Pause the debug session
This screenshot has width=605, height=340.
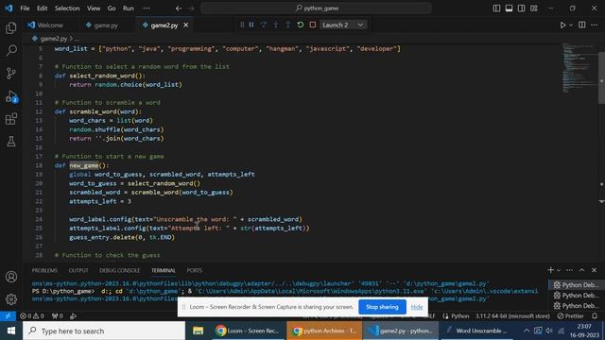251,25
